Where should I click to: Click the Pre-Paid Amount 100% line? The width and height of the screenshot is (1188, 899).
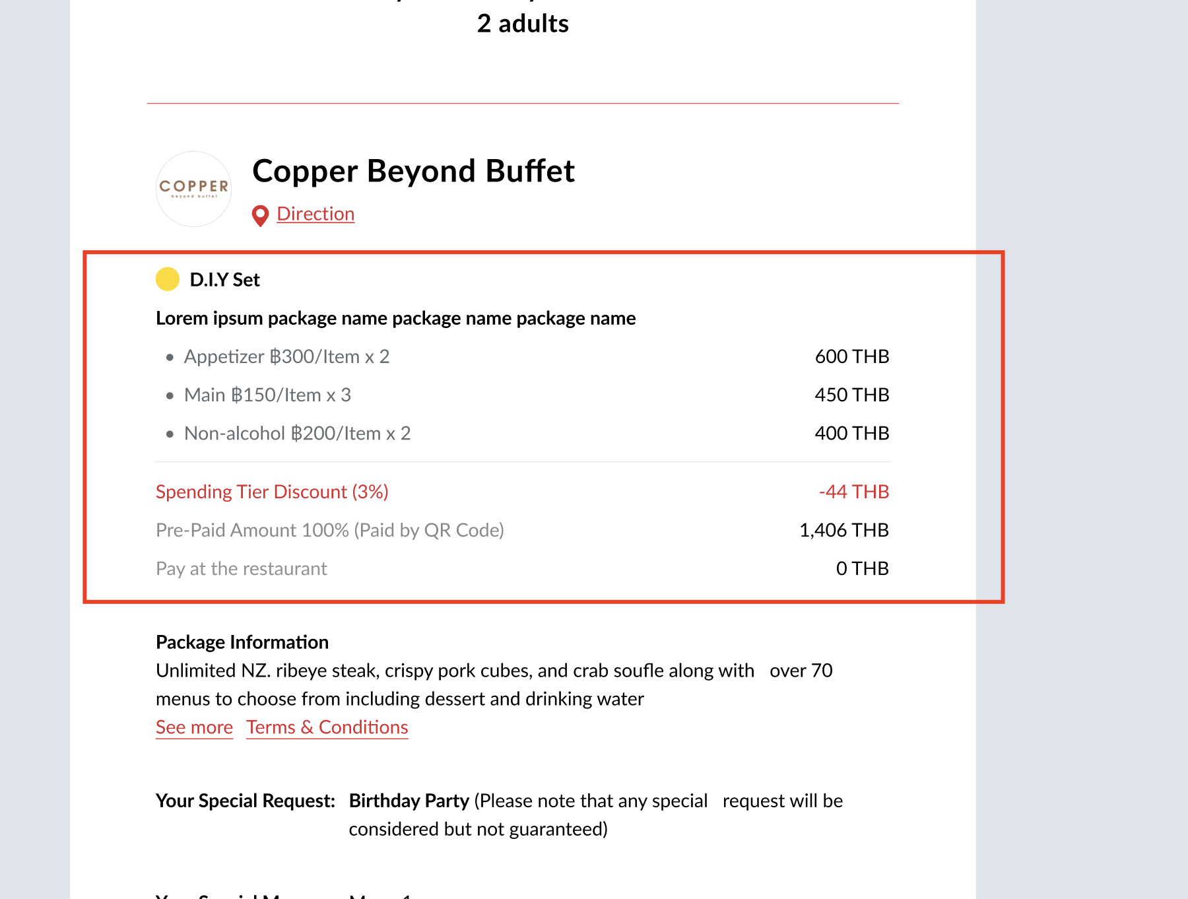[x=330, y=530]
